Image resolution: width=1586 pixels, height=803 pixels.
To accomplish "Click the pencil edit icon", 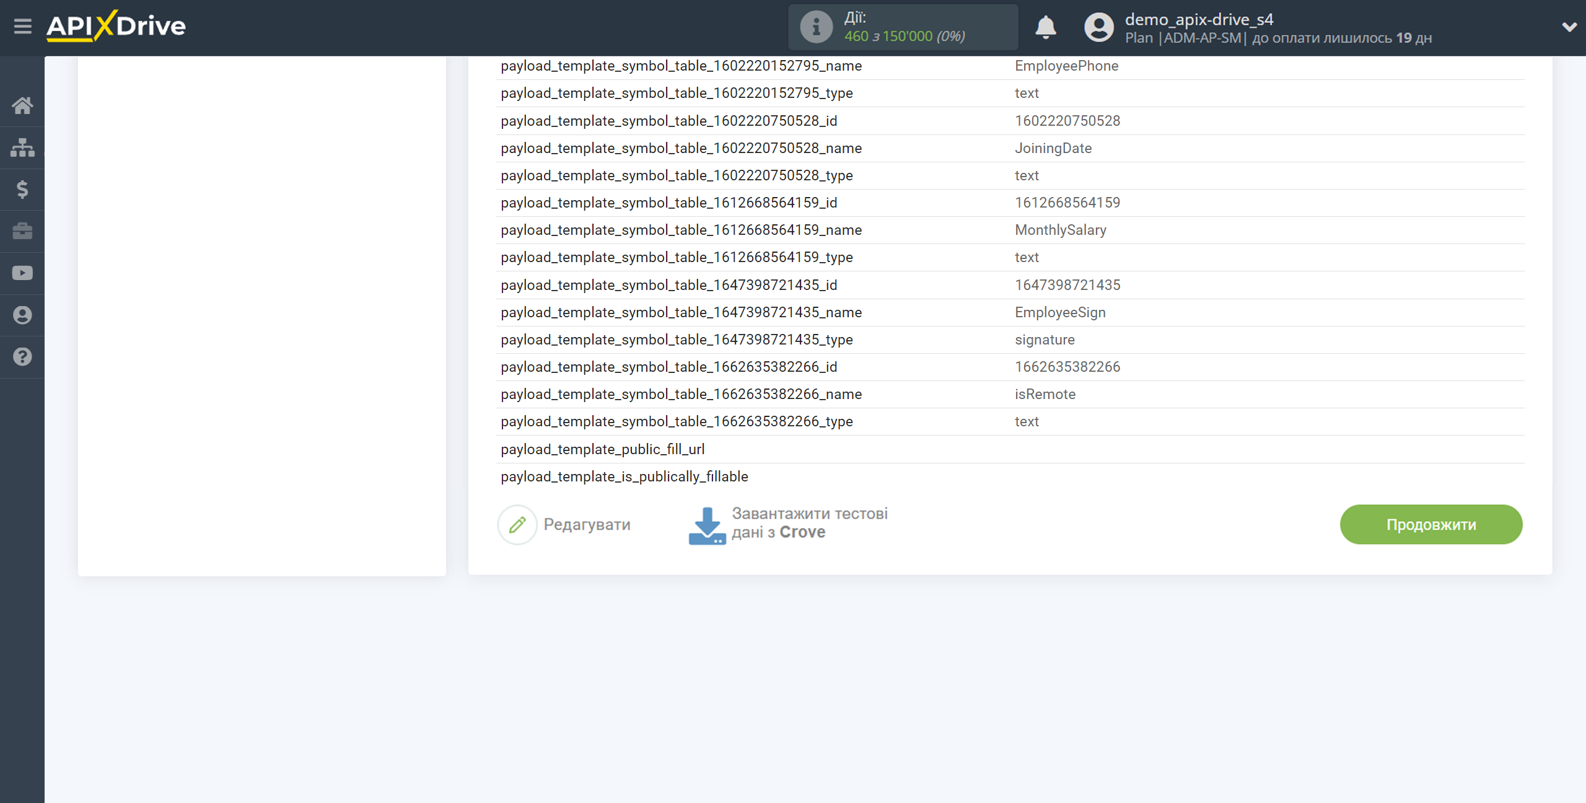I will (x=517, y=525).
